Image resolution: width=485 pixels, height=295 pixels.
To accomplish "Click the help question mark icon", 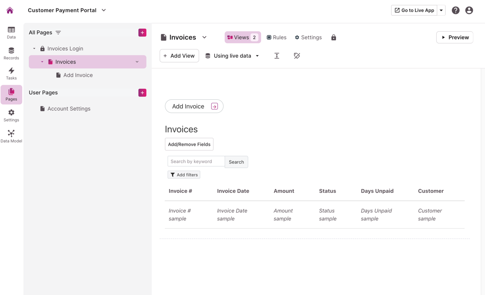I will (x=456, y=10).
